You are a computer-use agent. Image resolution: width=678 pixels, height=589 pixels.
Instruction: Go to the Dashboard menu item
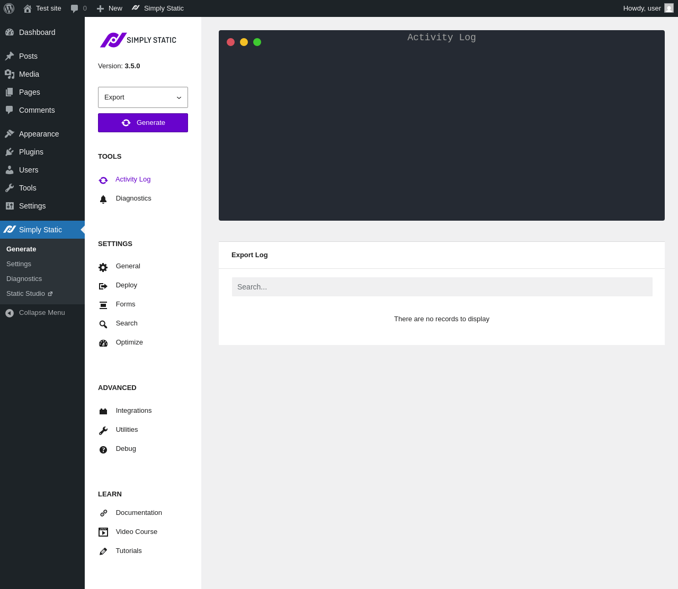[x=42, y=32]
